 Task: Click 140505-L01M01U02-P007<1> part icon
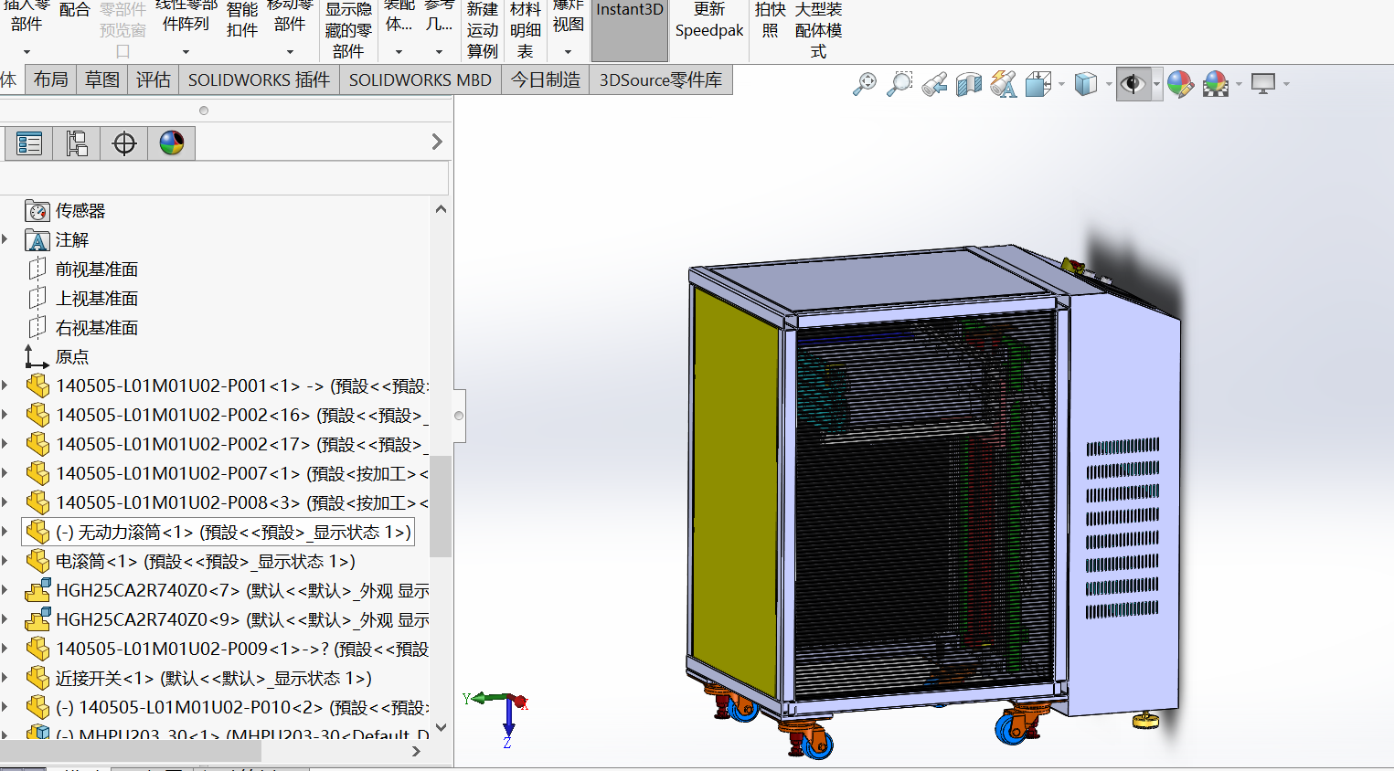click(37, 473)
